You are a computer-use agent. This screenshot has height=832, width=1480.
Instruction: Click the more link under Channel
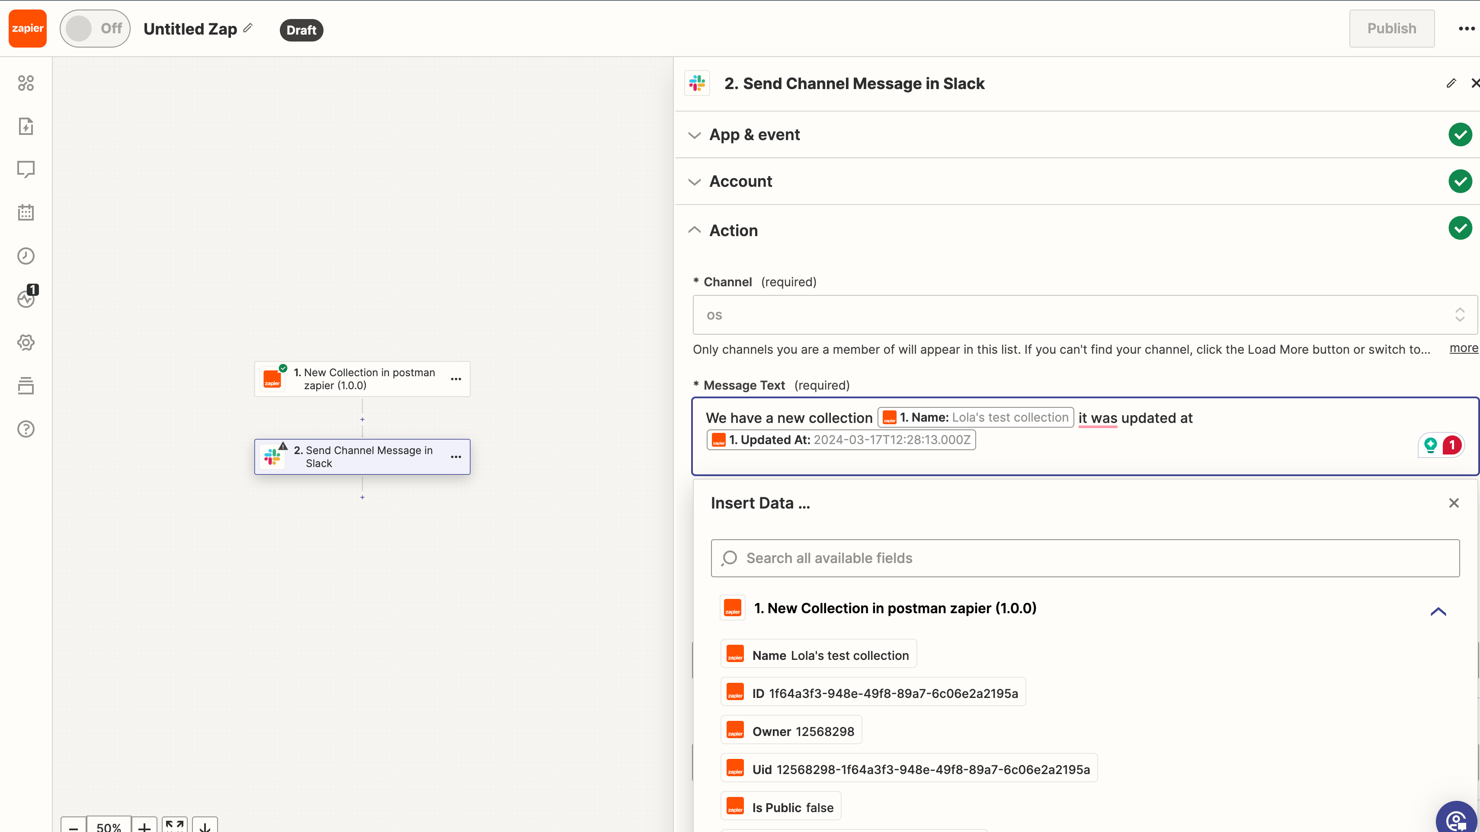[x=1463, y=348]
